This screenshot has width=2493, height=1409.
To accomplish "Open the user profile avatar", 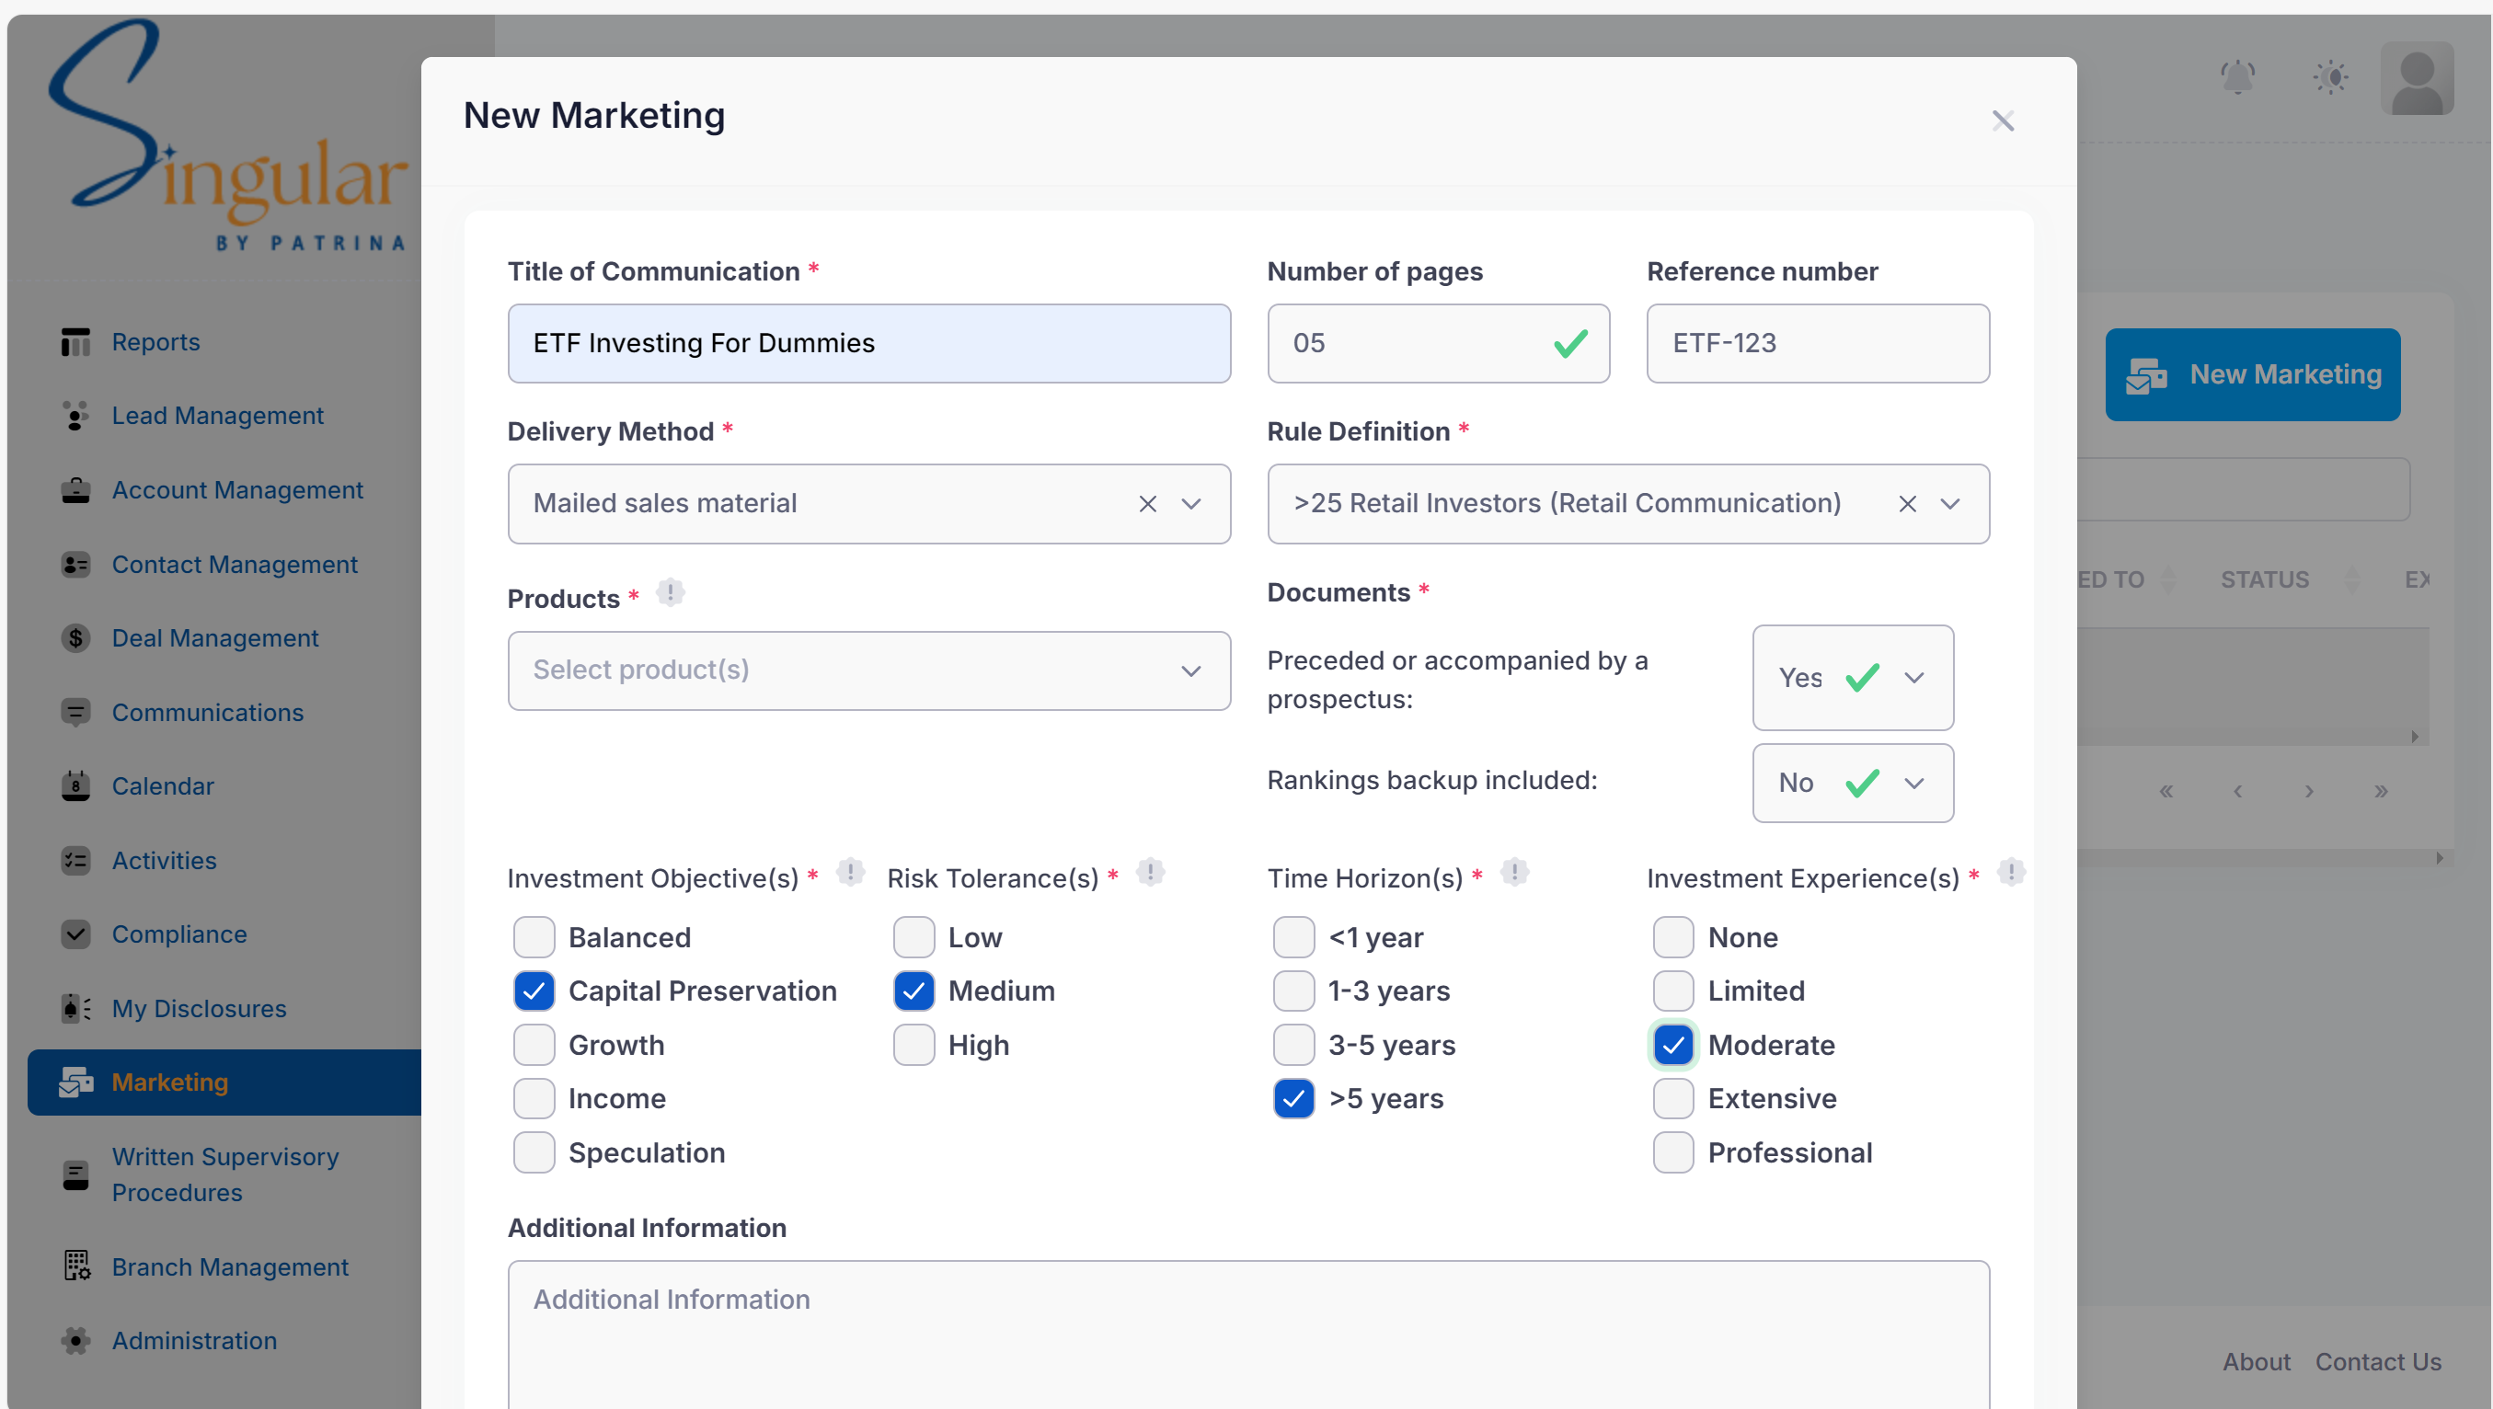I will tap(2417, 78).
